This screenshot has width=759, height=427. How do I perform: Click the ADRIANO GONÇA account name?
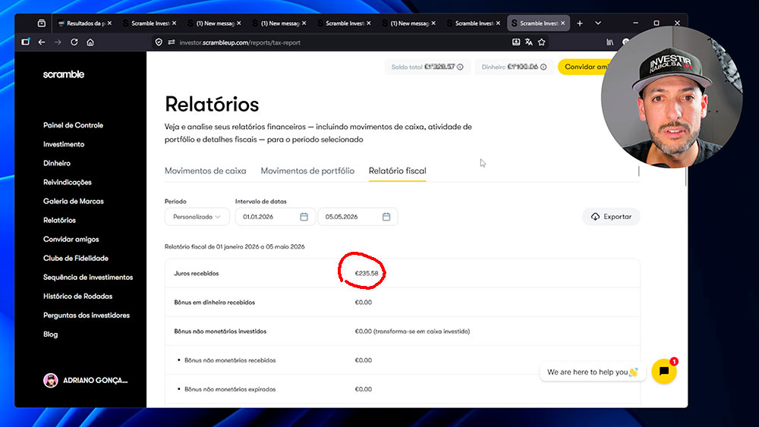pos(96,381)
